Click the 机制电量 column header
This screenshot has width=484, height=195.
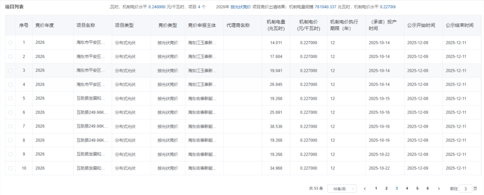pos(276,25)
